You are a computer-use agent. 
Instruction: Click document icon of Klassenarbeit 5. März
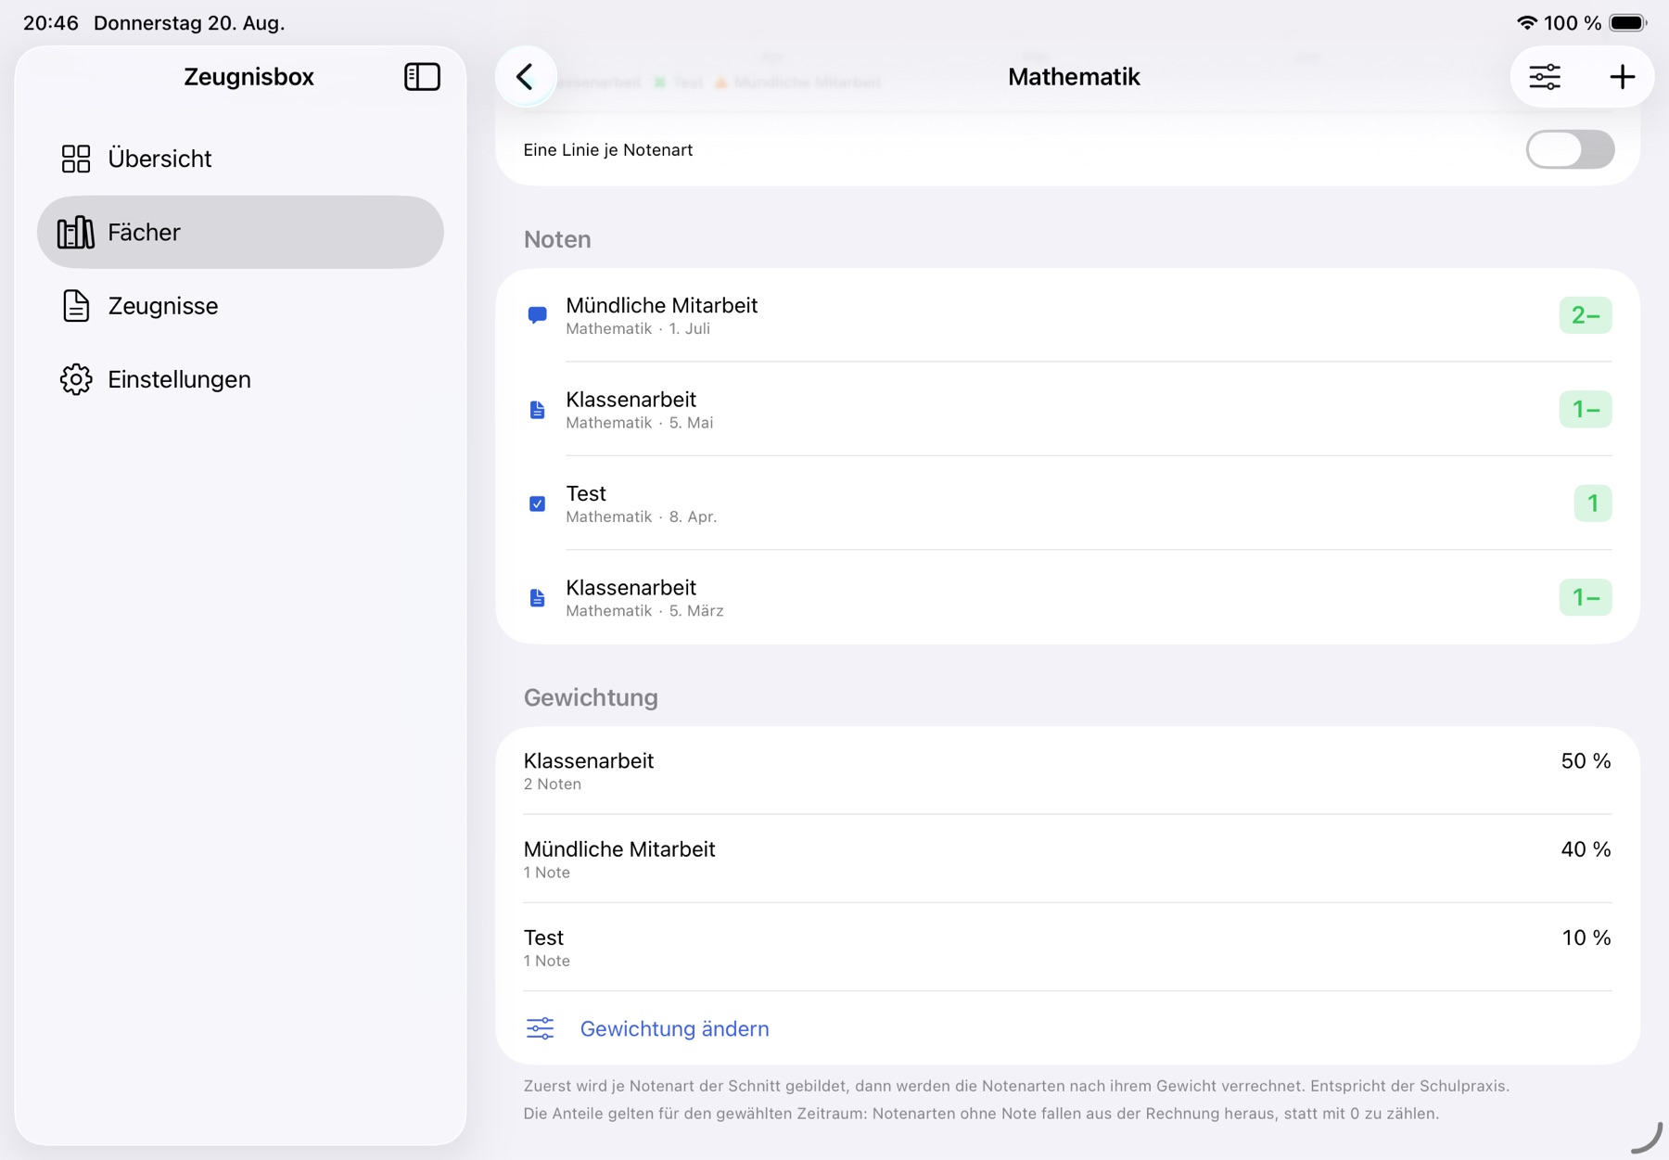click(537, 598)
